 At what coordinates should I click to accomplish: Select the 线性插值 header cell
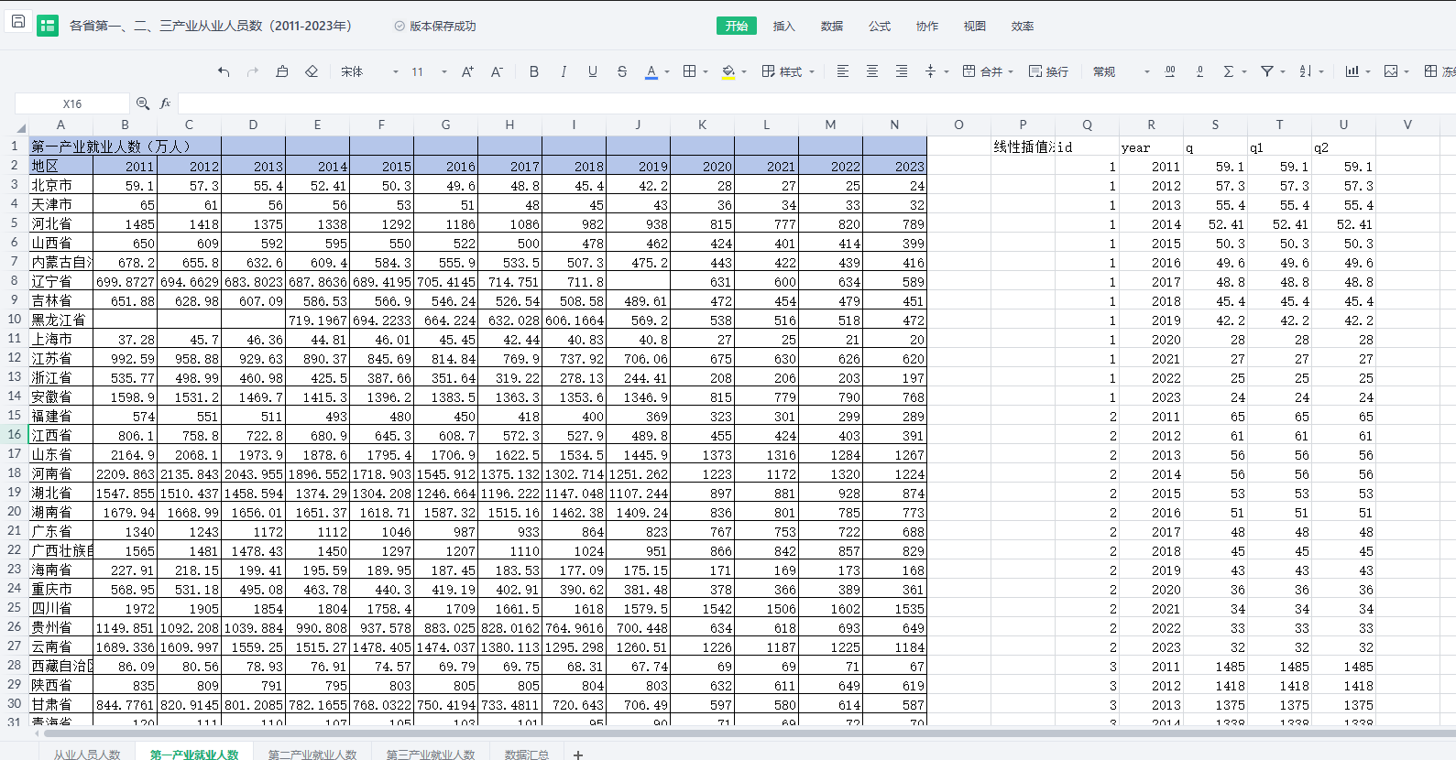[1023, 147]
